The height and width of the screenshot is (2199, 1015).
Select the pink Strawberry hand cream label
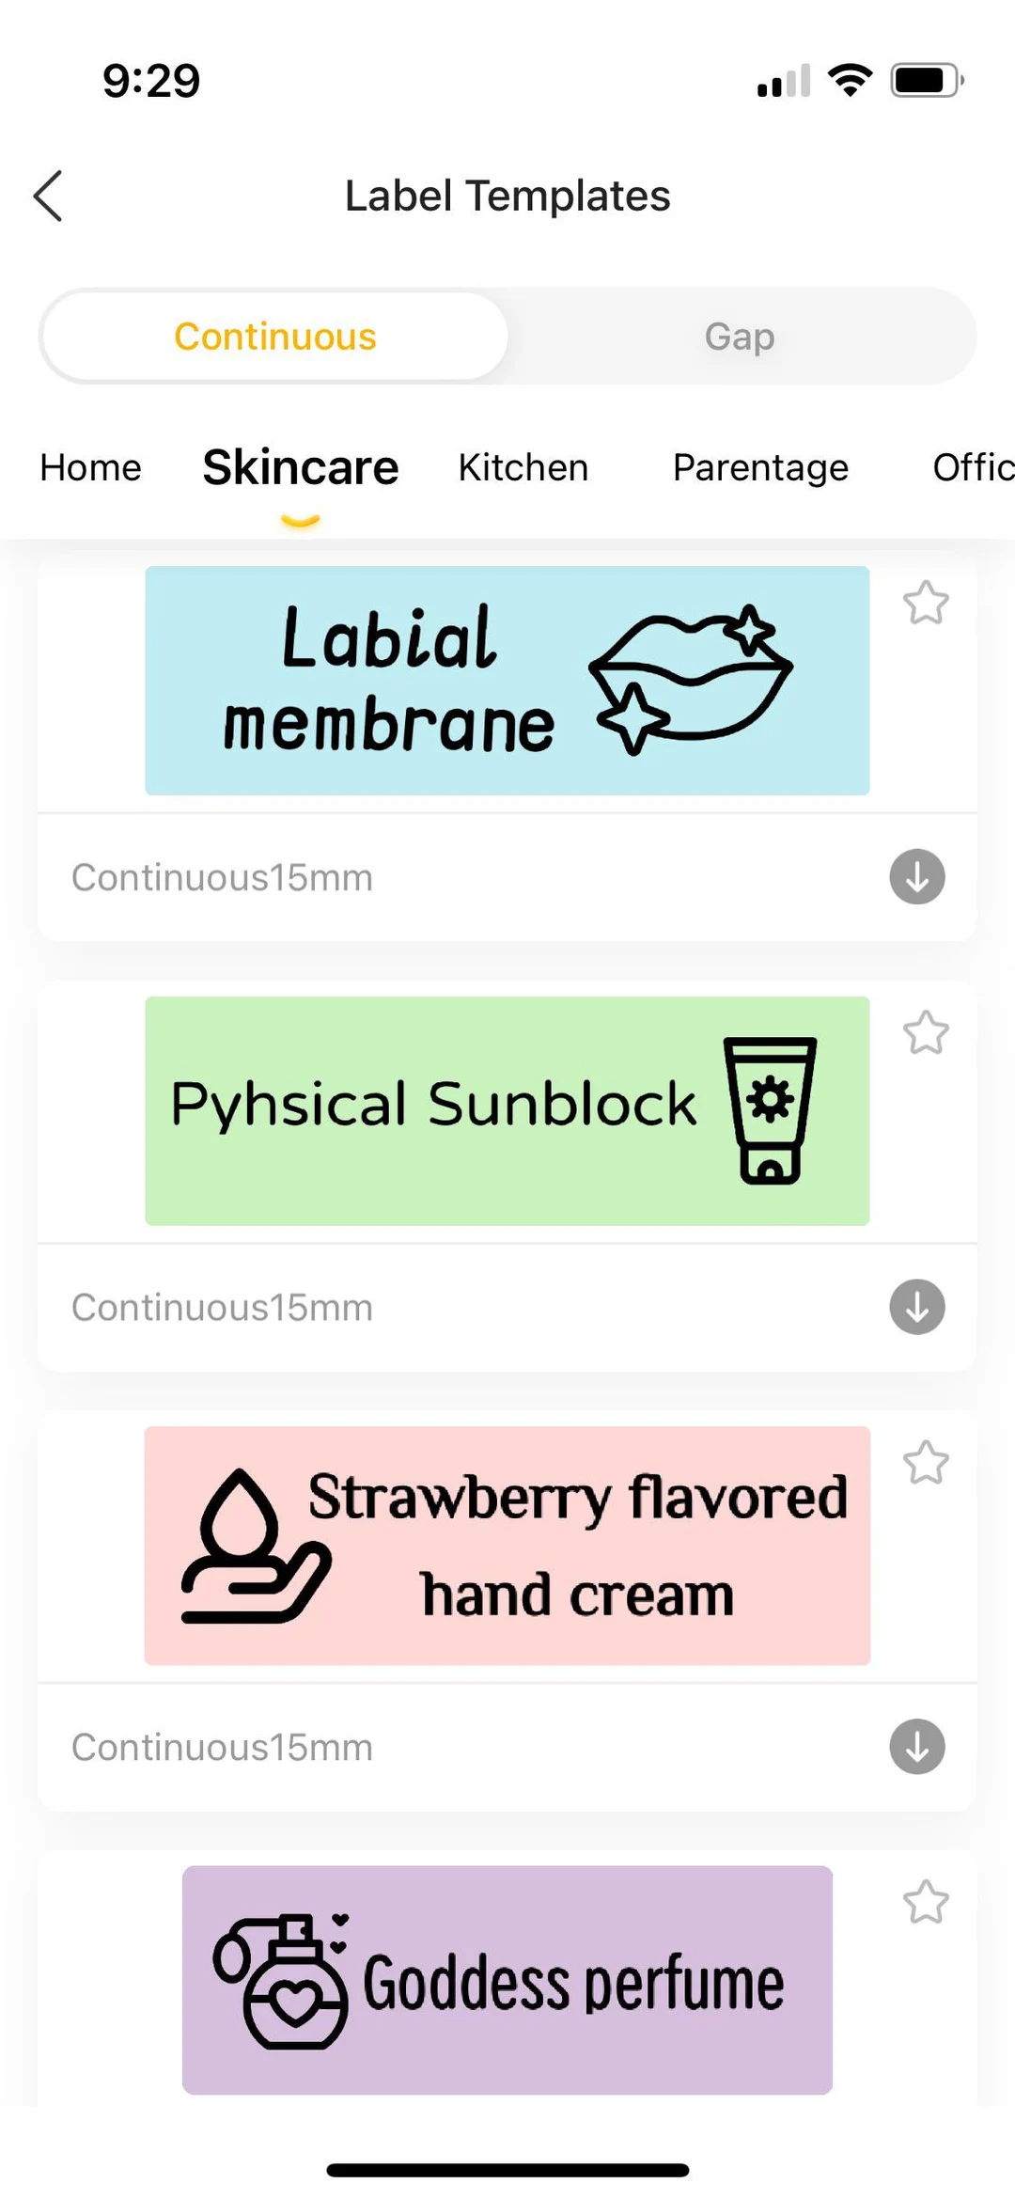coord(507,1545)
